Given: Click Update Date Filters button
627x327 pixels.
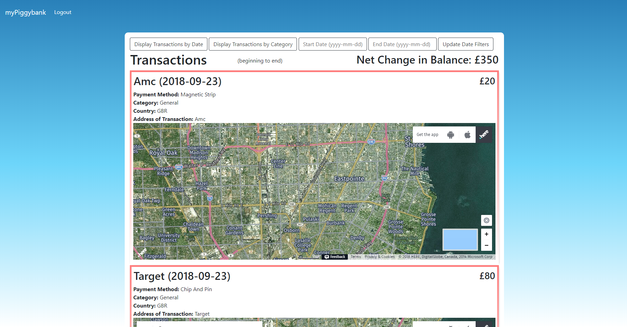Looking at the screenshot, I should [x=466, y=44].
